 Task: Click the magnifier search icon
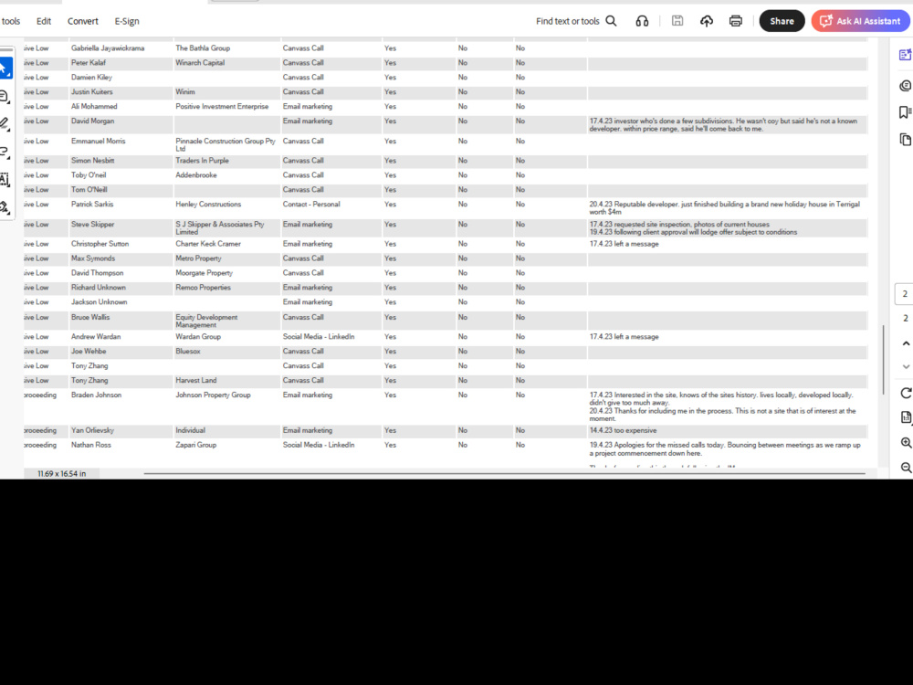point(611,21)
